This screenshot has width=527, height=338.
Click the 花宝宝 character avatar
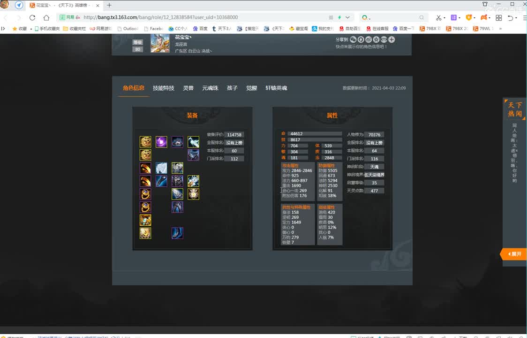pyautogui.click(x=160, y=43)
